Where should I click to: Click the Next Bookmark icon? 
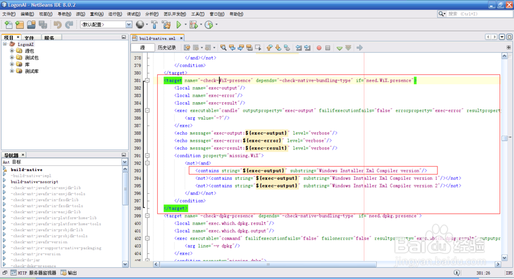point(278,48)
